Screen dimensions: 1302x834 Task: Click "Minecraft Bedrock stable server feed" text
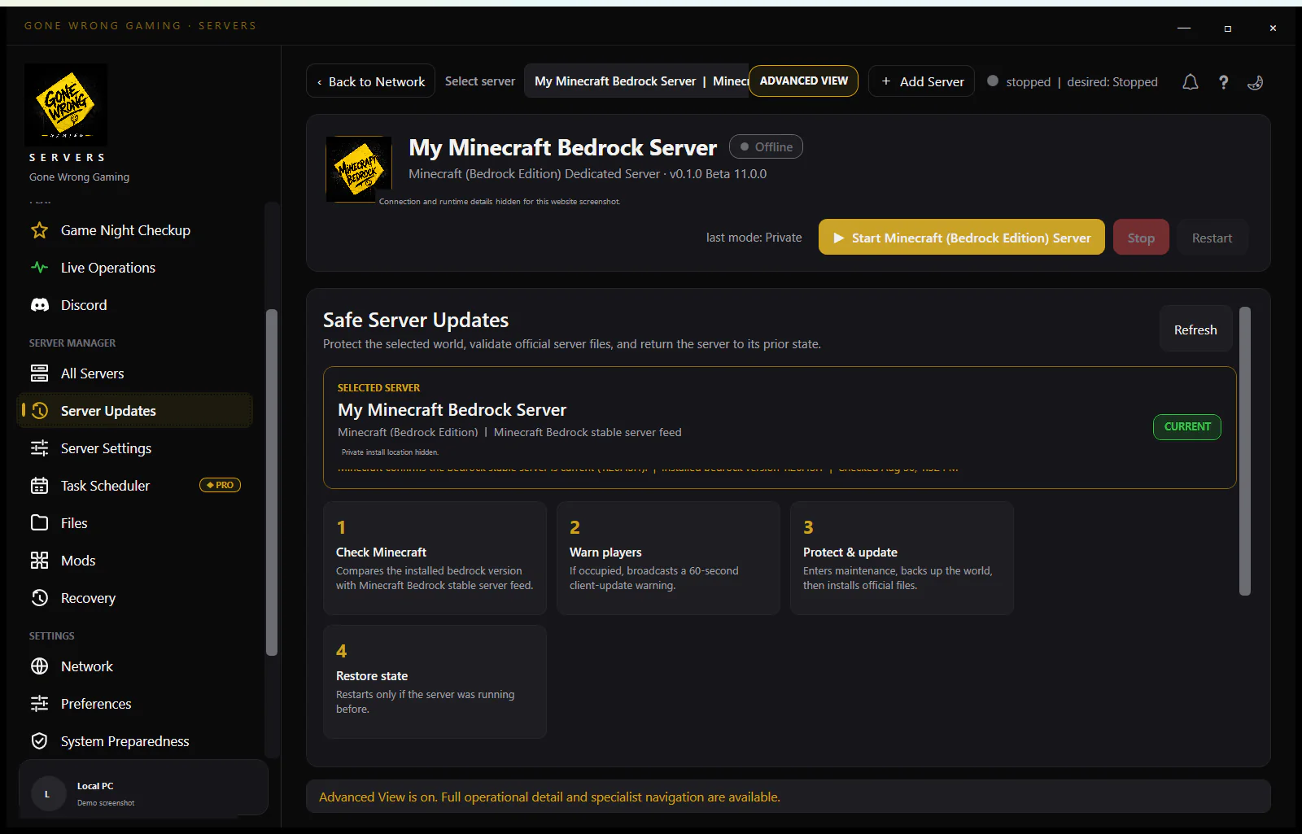tap(588, 432)
